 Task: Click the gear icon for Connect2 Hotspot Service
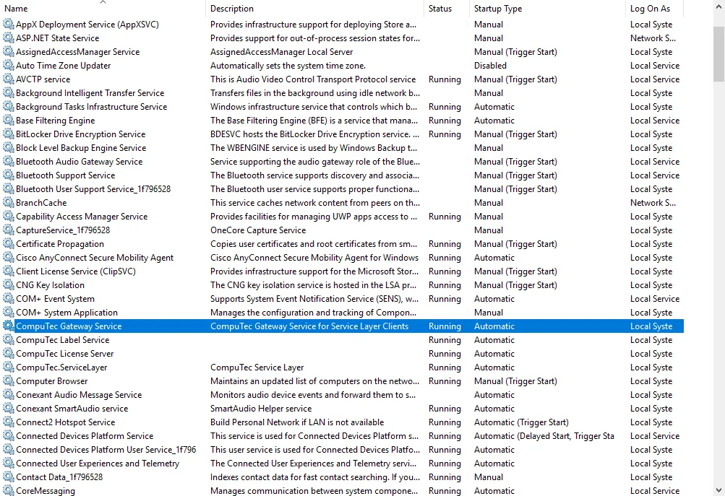9,422
